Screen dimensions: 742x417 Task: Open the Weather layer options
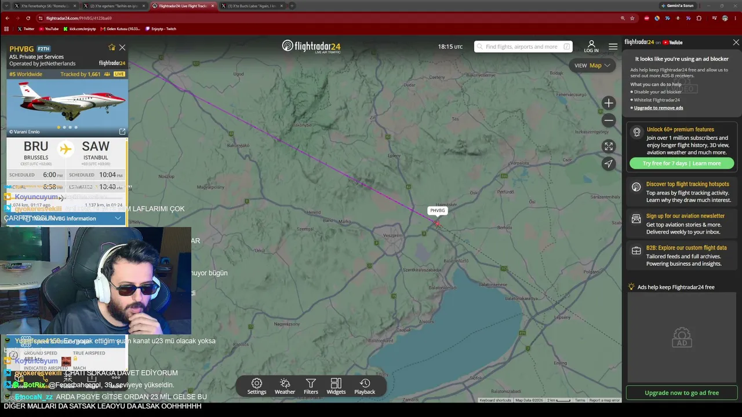point(285,386)
